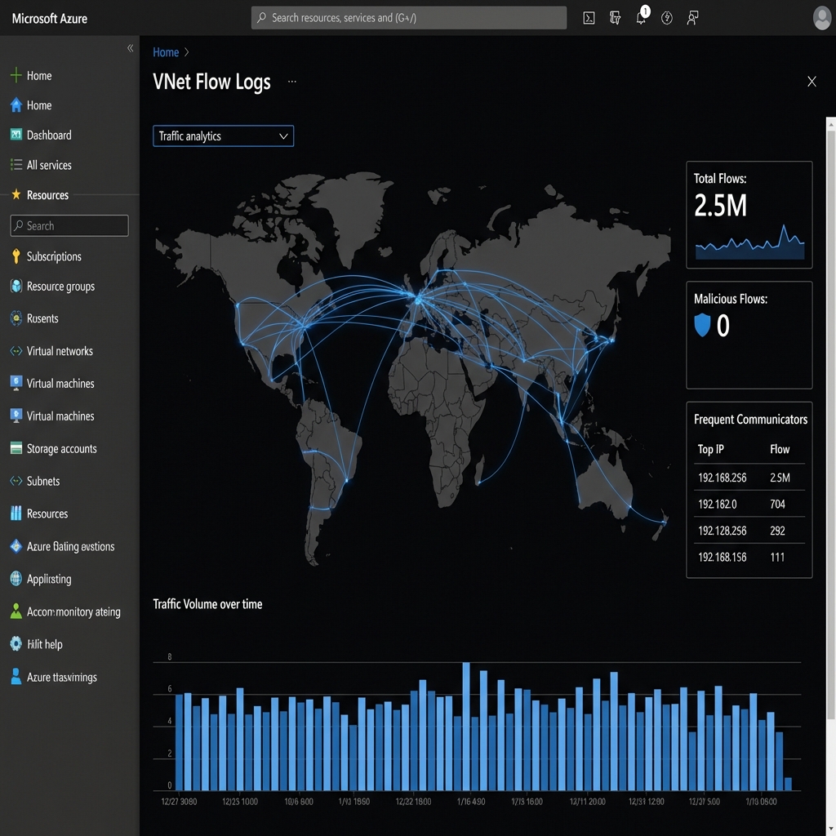836x836 pixels.
Task: Click the Subscriptions key icon
Action: click(16, 256)
